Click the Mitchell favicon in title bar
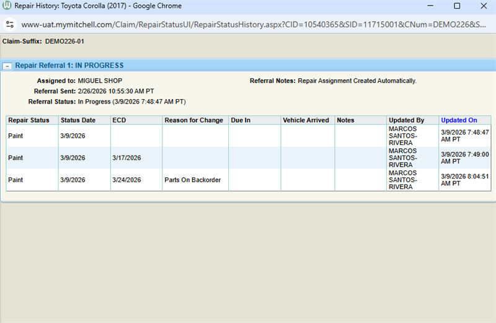 [7, 6]
